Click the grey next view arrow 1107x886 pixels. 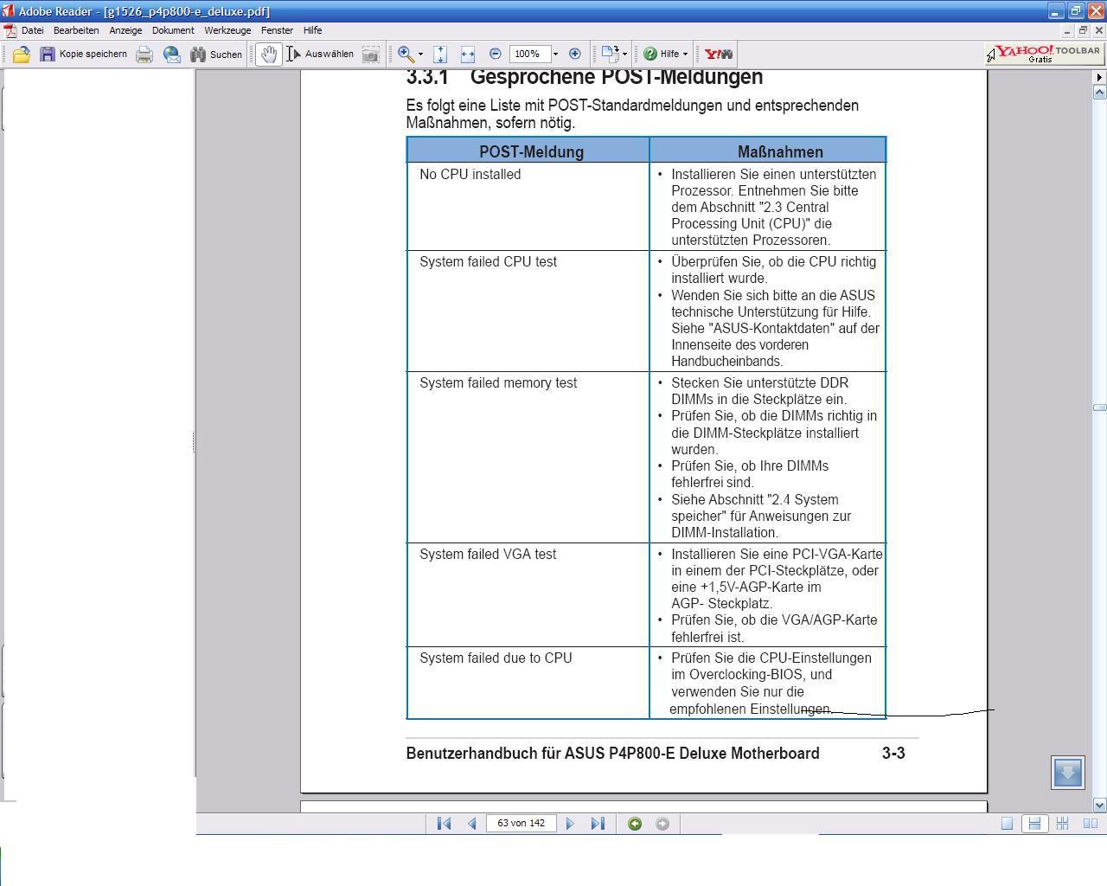[x=662, y=824]
